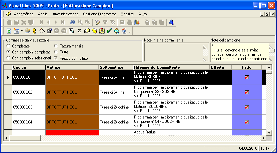Select the Fattura mensile radio button
This screenshot has width=277, height=153.
tap(56, 46)
